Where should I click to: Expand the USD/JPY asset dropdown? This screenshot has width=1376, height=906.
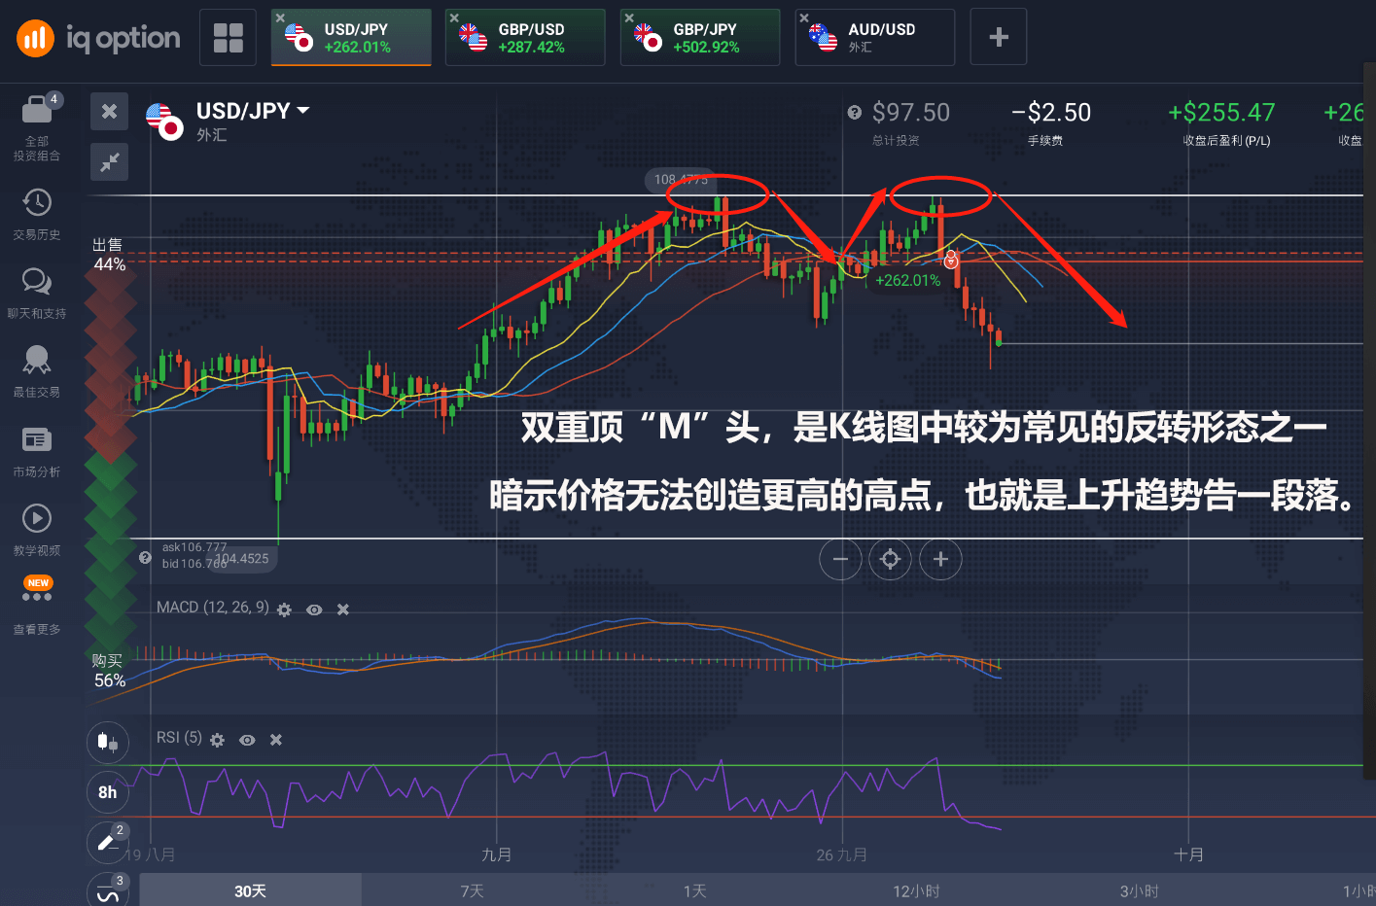pyautogui.click(x=302, y=111)
